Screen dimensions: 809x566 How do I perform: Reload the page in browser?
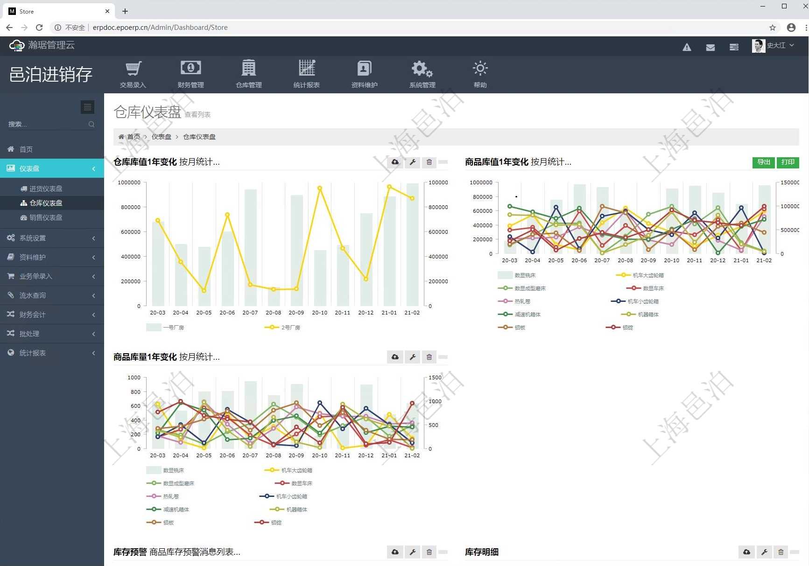(x=39, y=28)
